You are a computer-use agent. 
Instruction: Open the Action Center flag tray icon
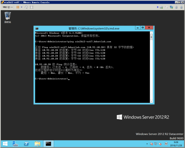click(151, 144)
